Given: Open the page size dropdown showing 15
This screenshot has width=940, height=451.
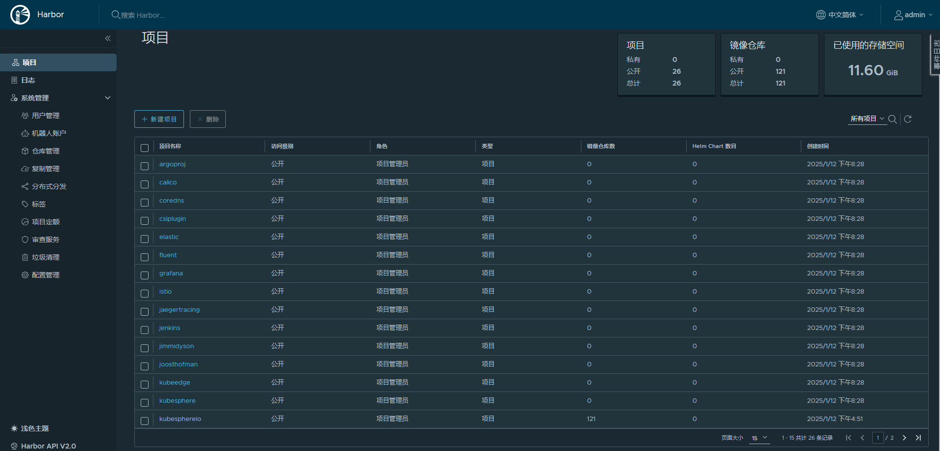Looking at the screenshot, I should point(759,438).
